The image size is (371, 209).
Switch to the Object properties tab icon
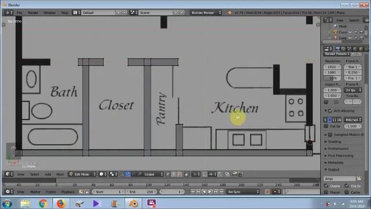[x=361, y=49]
